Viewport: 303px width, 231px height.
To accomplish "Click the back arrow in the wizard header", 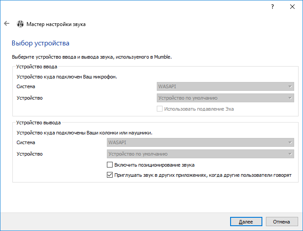I will coord(6,24).
